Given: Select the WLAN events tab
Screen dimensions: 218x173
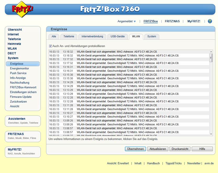Looking at the screenshot, I should [136, 36].
